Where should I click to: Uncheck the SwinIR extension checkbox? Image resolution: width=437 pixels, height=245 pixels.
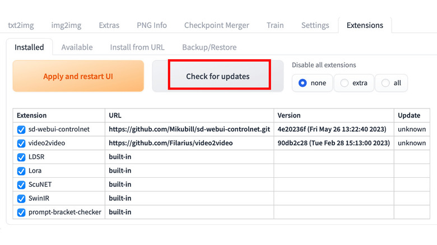[21, 199]
